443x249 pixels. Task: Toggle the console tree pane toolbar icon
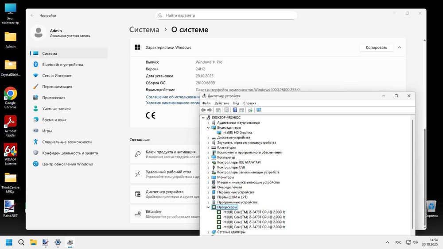tap(218, 110)
